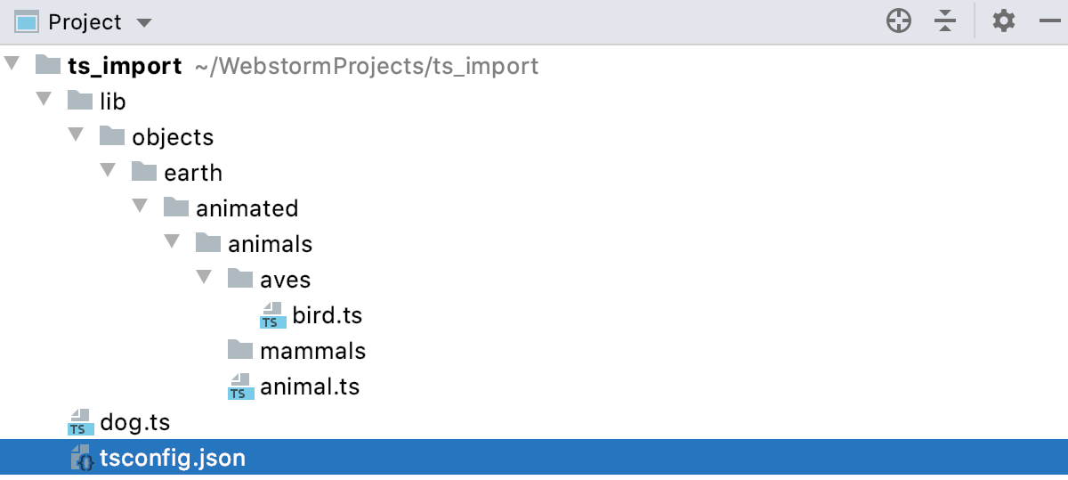Click the Project view window icon
The width and height of the screenshot is (1068, 480).
[28, 21]
